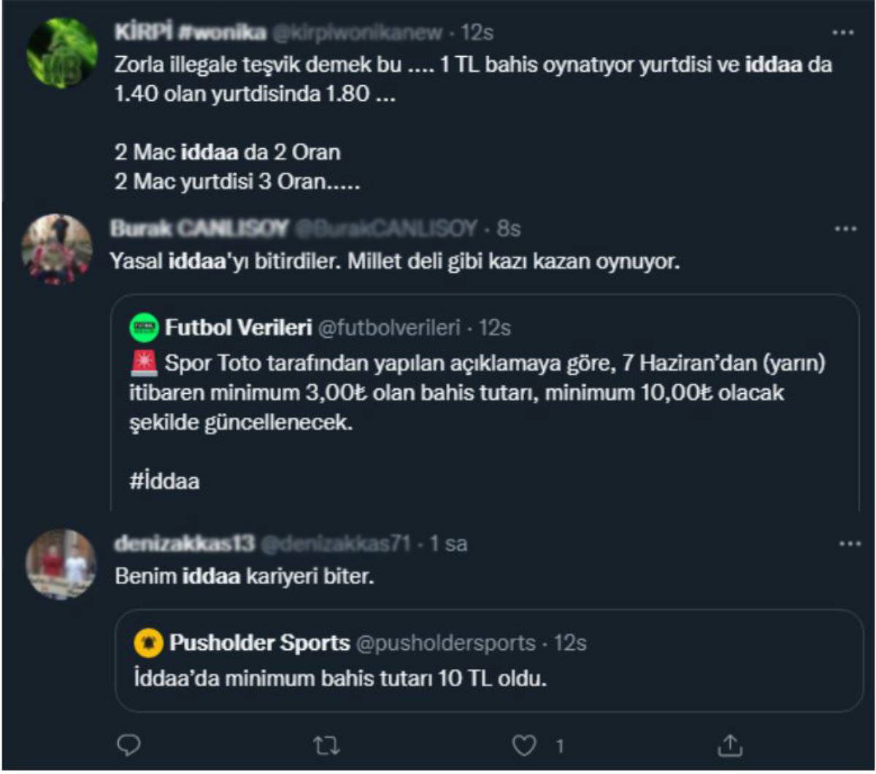Image resolution: width=876 pixels, height=774 pixels.
Task: Click the 8s timestamp on Burak's tweet
Action: click(508, 229)
